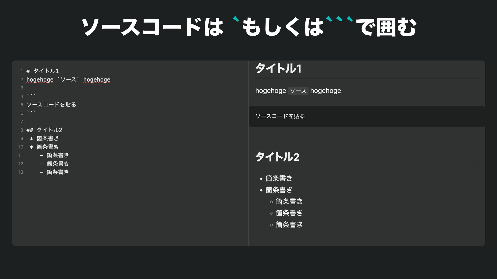Click last nested '箇条書き' item in preview
497x279 pixels.
[289, 225]
